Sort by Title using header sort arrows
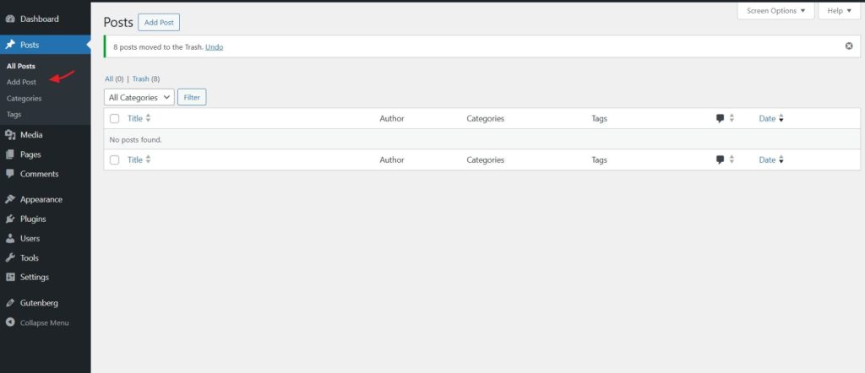Viewport: 865px width, 373px height. pos(148,118)
